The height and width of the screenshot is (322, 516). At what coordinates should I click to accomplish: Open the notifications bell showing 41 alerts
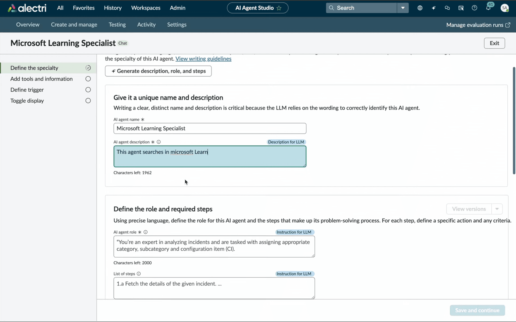pyautogui.click(x=489, y=8)
